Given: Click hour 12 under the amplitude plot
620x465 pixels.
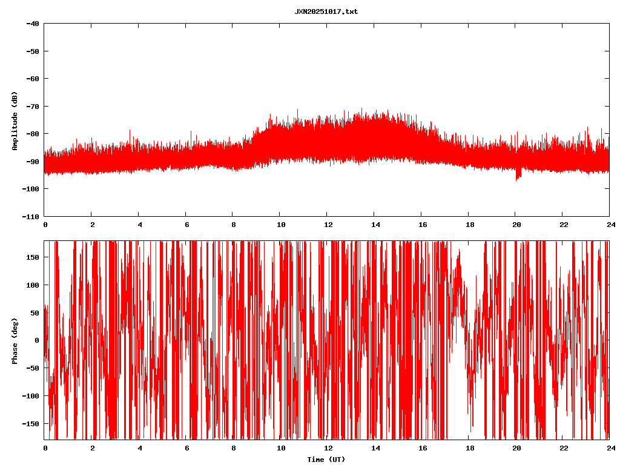Looking at the screenshot, I should tap(327, 224).
